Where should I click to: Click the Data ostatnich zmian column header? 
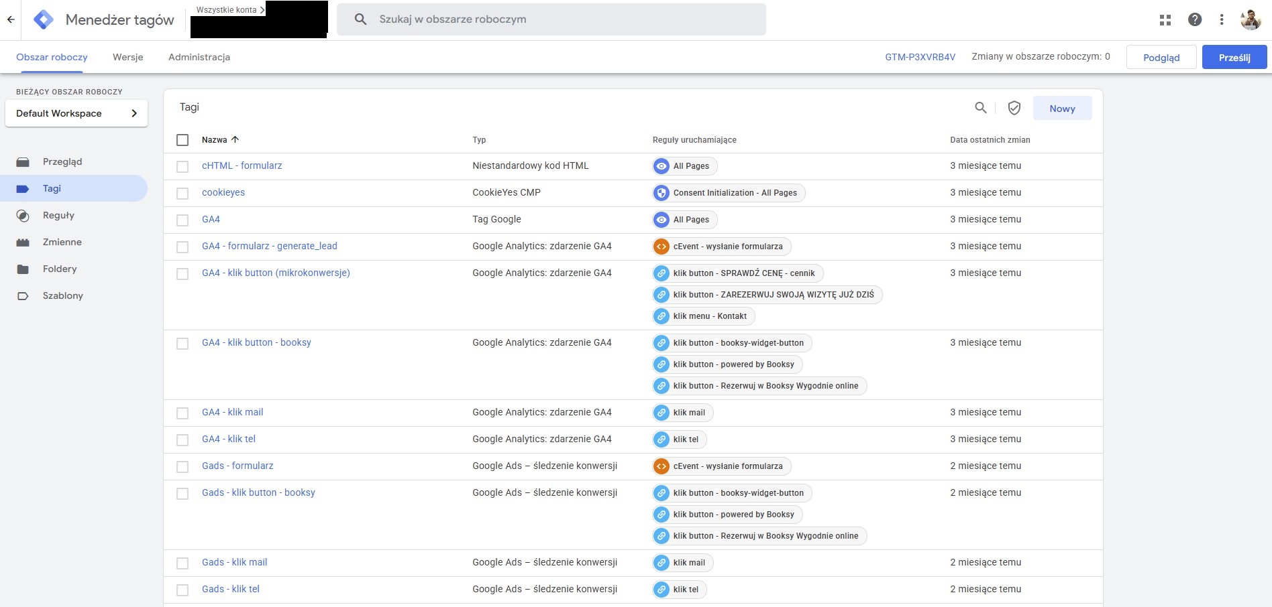[x=990, y=140]
